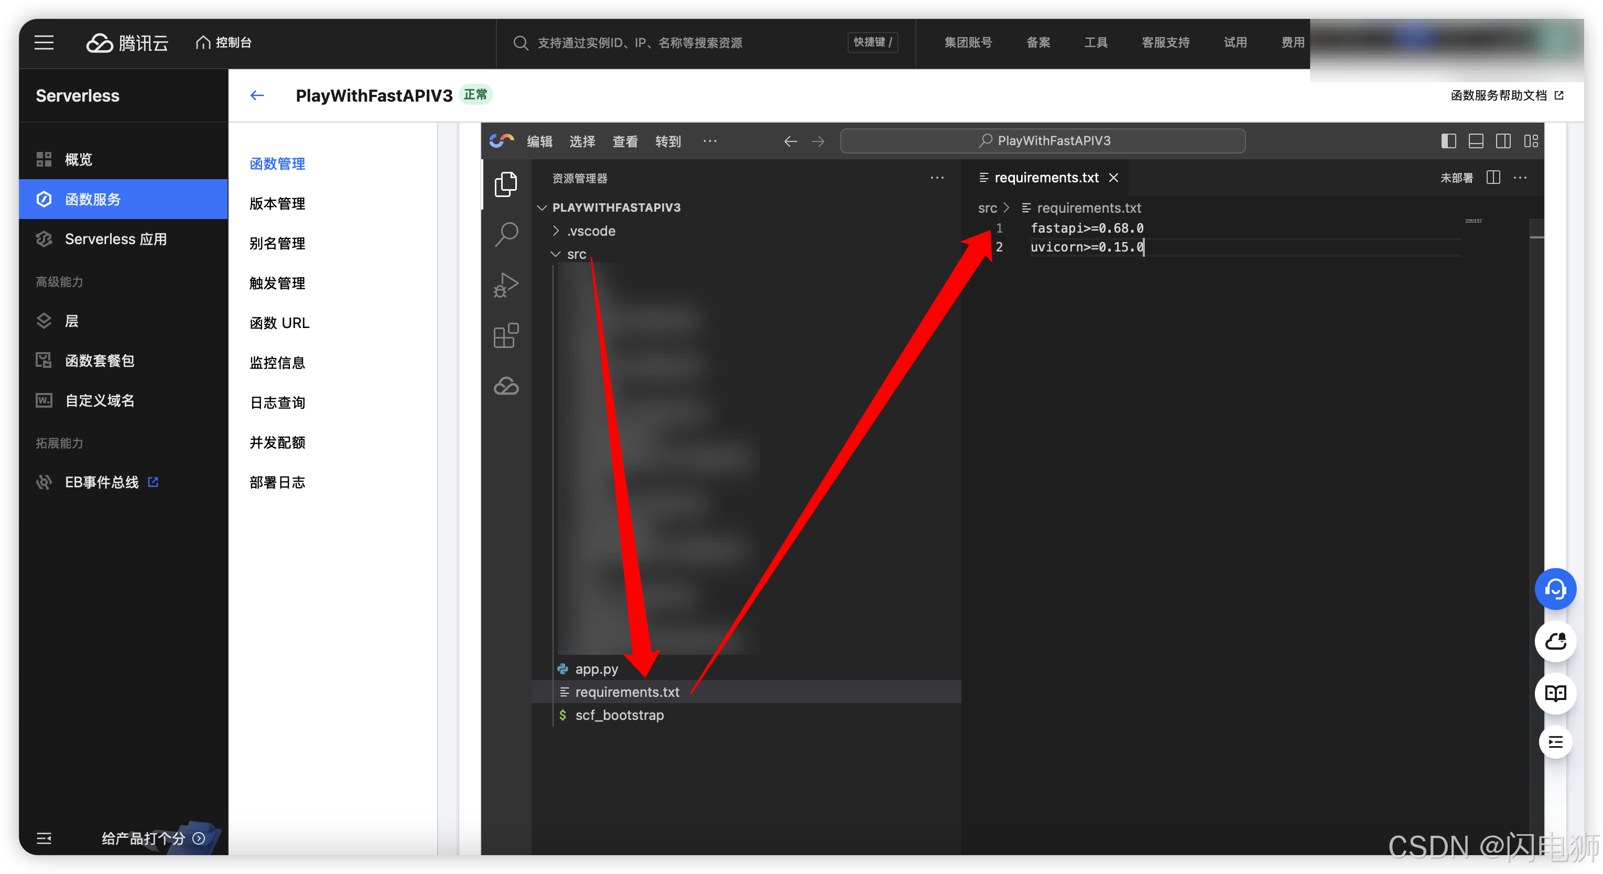1603x874 pixels.
Task: Open the Tencent Cloud panel in activity bar
Action: click(506, 386)
